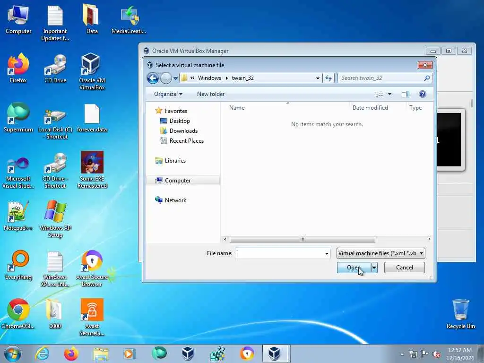Launch Everything search shortcut

pyautogui.click(x=18, y=265)
